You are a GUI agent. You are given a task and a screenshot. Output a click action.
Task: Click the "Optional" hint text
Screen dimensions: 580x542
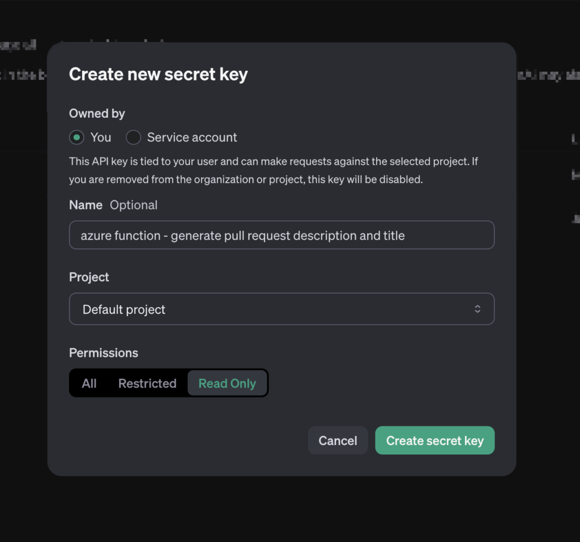tap(134, 206)
